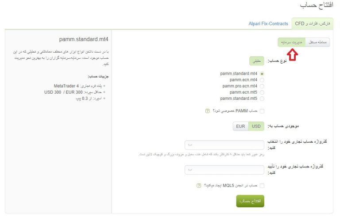Choose USD as account currency
This screenshot has height=217, width=340.
pos(256,126)
